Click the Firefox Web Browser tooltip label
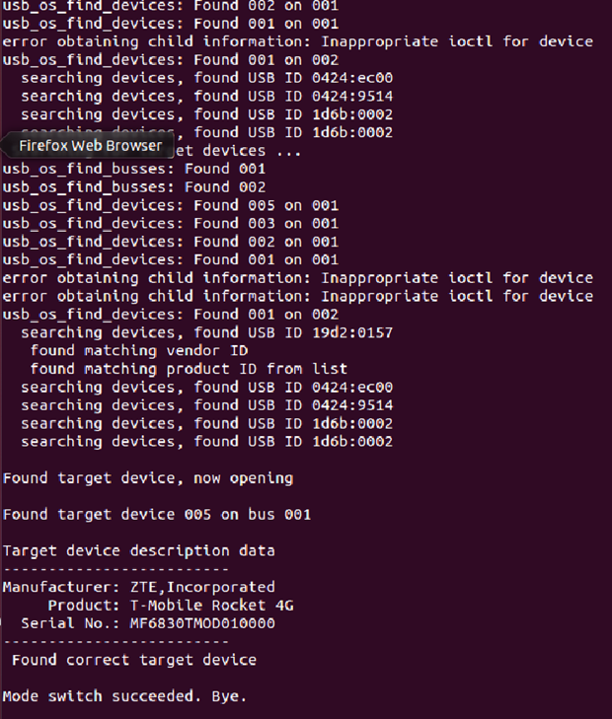 coord(90,146)
